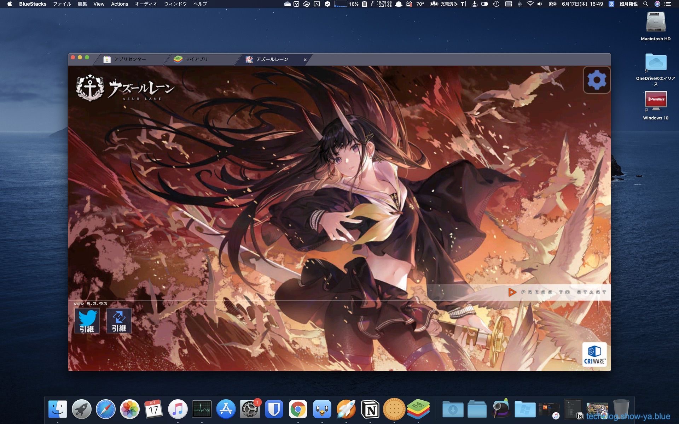Click the CRIWARE logo
Screen dimensions: 679x424
(594, 354)
